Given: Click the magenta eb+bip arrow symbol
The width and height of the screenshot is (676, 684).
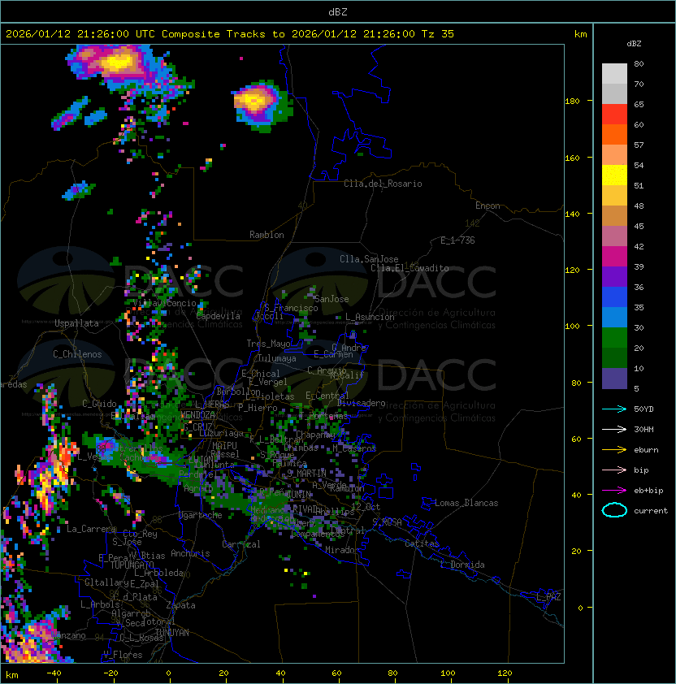Looking at the screenshot, I should point(614,491).
